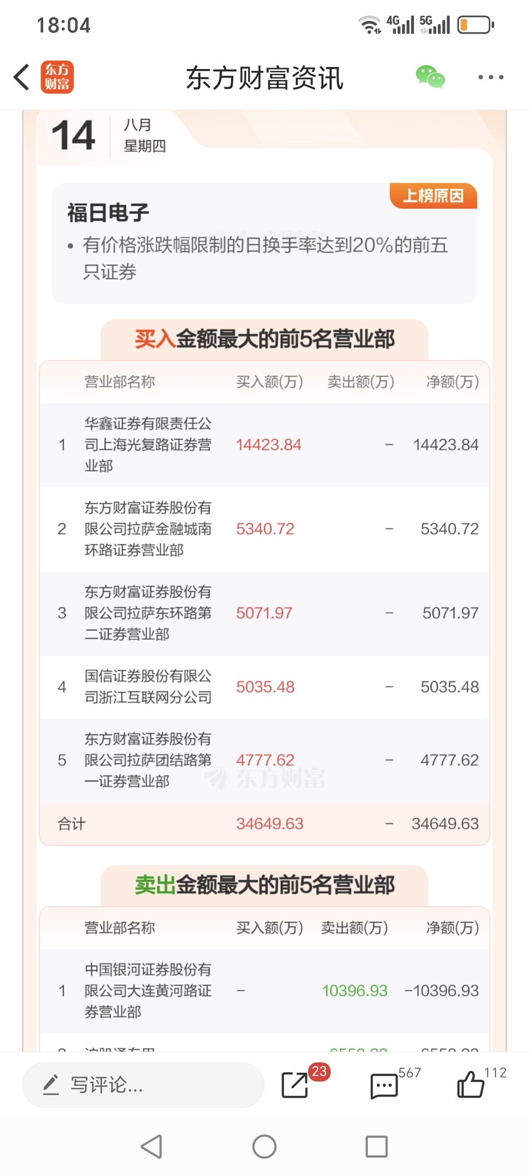The width and height of the screenshot is (529, 1175).
Task: Write a comment in 写评论 field
Action: 143,1085
